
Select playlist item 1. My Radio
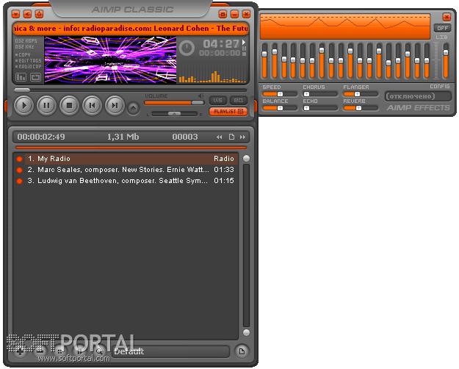pyautogui.click(x=131, y=159)
